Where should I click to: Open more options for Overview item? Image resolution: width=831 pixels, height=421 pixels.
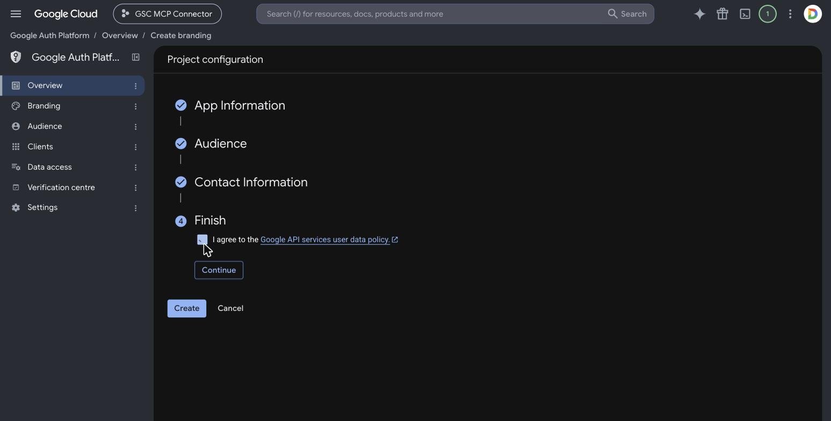pos(135,86)
